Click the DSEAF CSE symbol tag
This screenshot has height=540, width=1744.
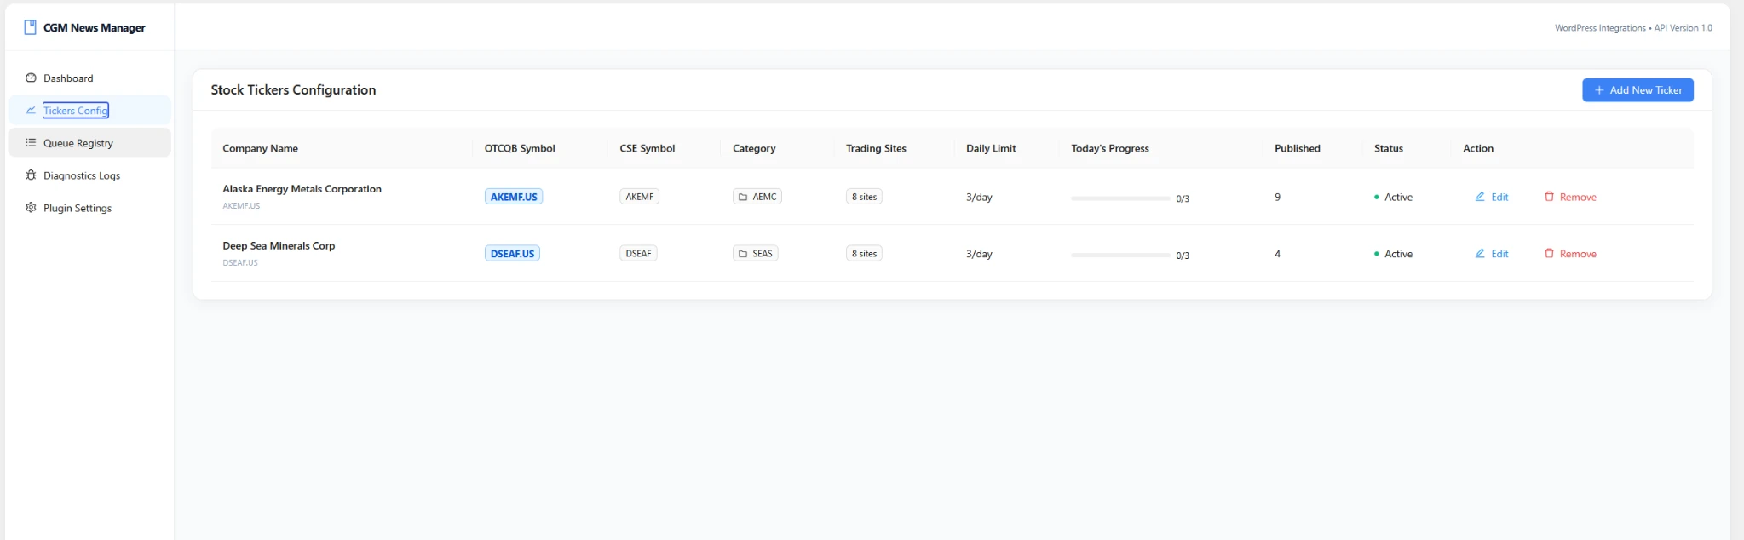click(638, 254)
